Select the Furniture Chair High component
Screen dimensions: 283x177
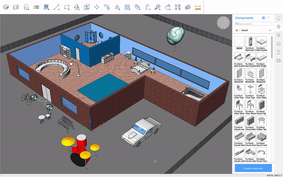point(250,89)
